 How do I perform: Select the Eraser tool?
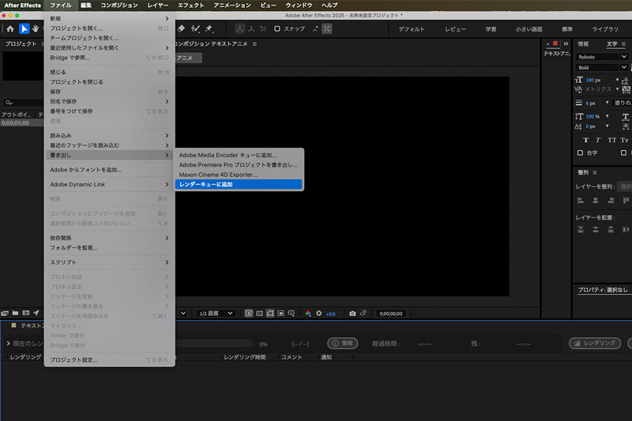tap(182, 28)
